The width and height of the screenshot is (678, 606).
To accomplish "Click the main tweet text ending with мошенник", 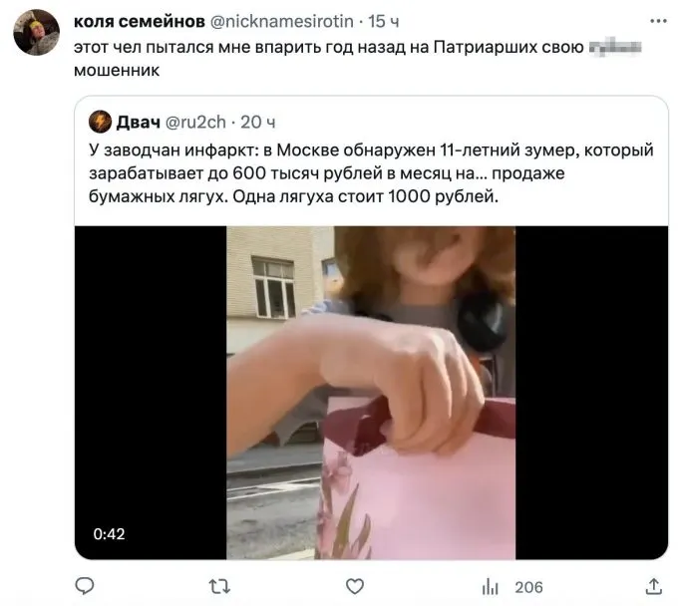I will [357, 58].
